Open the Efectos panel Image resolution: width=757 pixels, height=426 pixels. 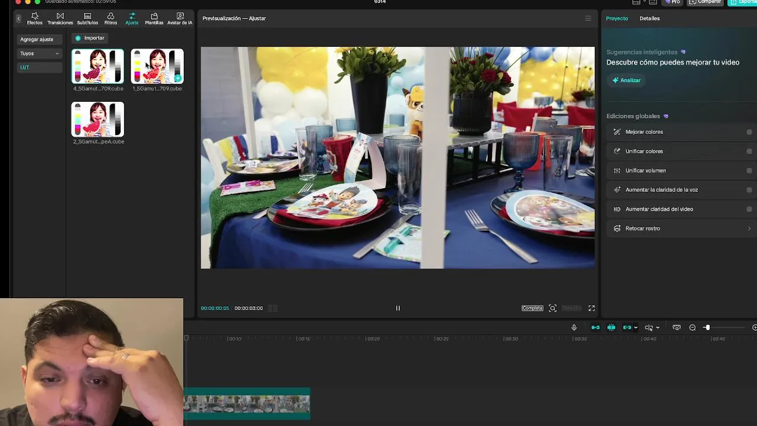(x=34, y=18)
